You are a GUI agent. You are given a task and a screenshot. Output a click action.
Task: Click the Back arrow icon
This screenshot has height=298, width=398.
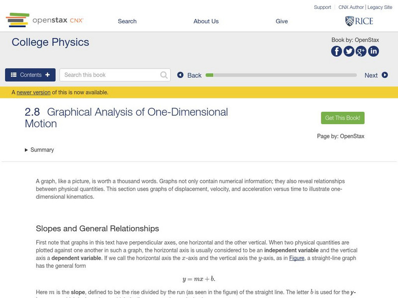(181, 75)
